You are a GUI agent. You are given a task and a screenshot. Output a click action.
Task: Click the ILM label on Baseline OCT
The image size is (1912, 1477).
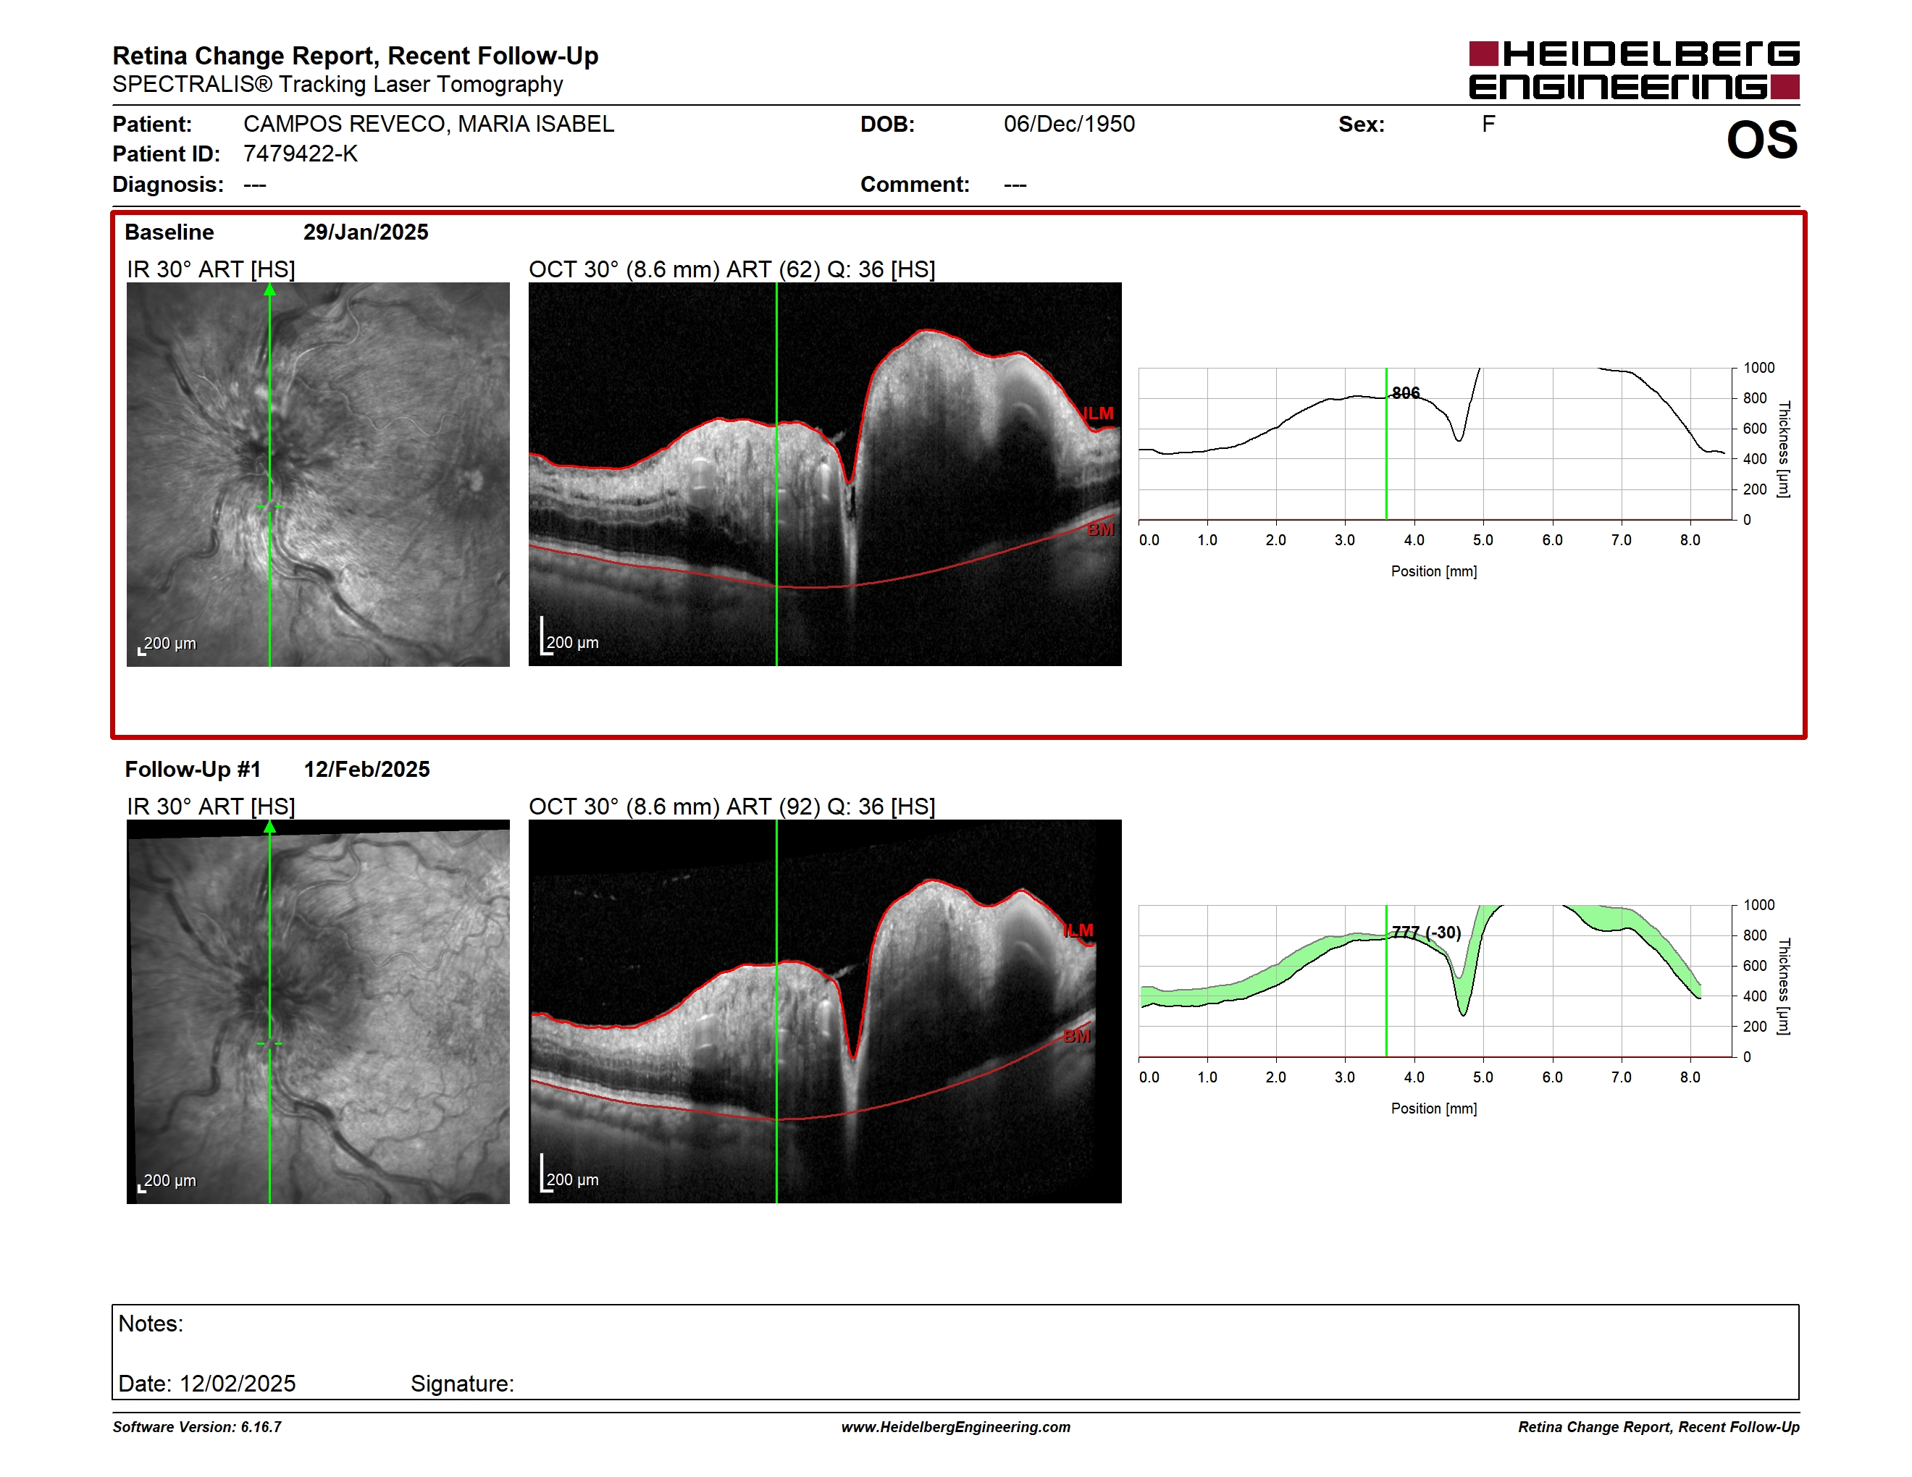point(1098,413)
